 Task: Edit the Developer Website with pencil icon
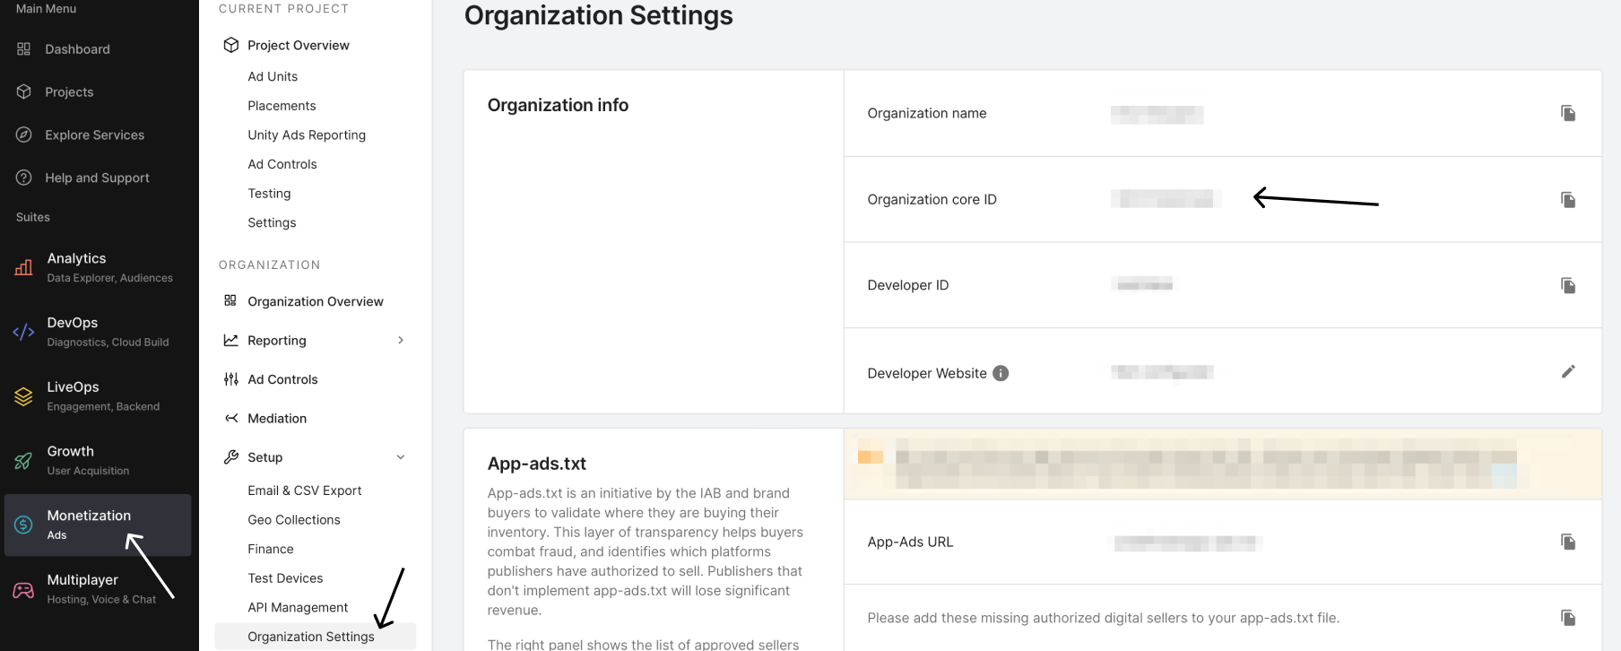click(x=1567, y=371)
